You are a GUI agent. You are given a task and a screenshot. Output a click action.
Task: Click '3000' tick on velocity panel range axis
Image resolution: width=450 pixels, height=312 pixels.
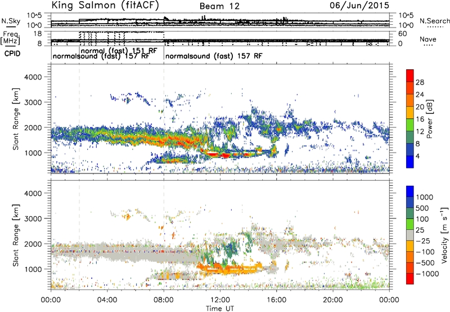click(x=33, y=219)
